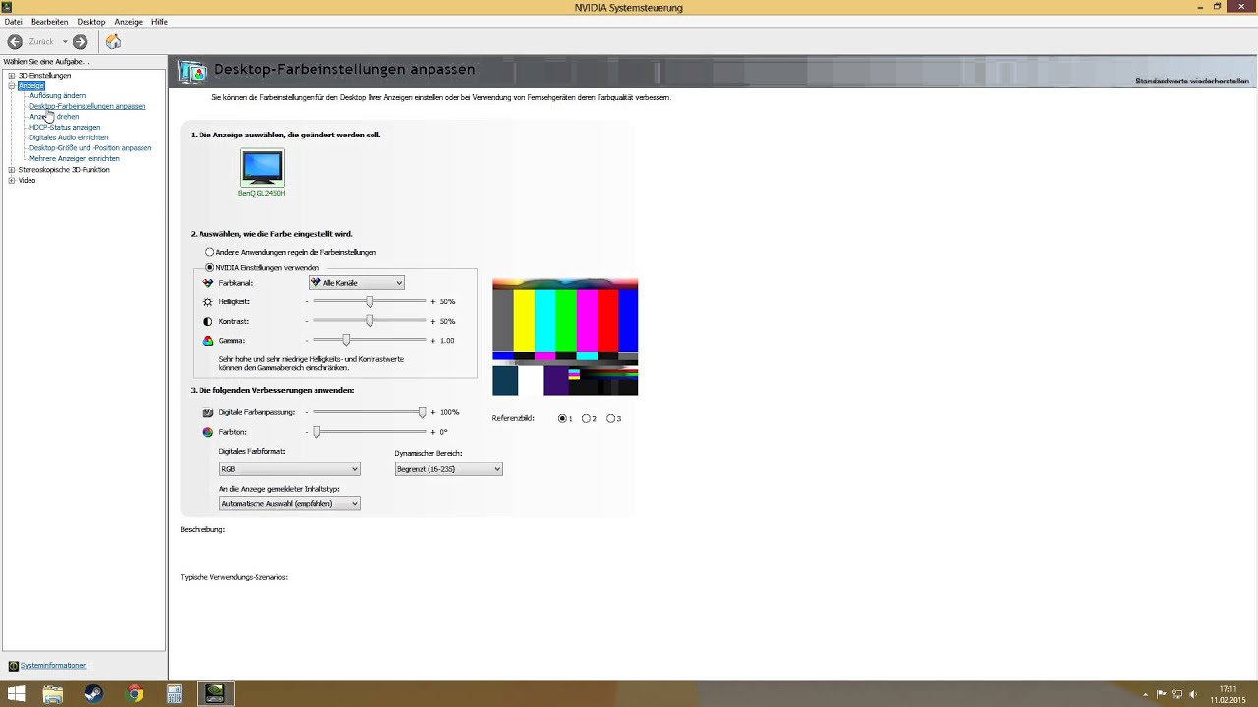The height and width of the screenshot is (707, 1258).
Task: Select the BenQ GL2450H monitor icon
Action: click(x=261, y=168)
